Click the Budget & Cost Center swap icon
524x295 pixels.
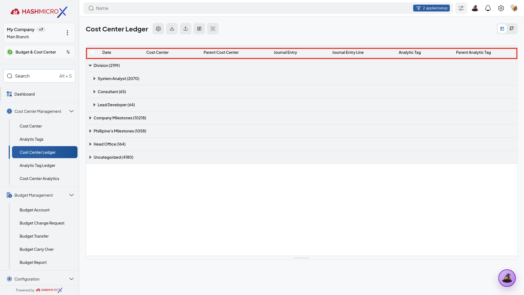click(x=68, y=52)
